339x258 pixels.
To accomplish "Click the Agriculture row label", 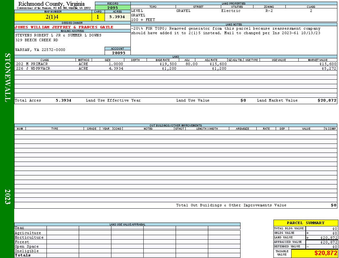I will (28, 233).
